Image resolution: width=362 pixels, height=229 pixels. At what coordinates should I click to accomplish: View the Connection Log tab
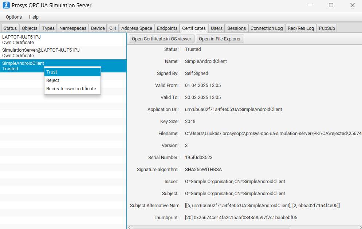[267, 28]
